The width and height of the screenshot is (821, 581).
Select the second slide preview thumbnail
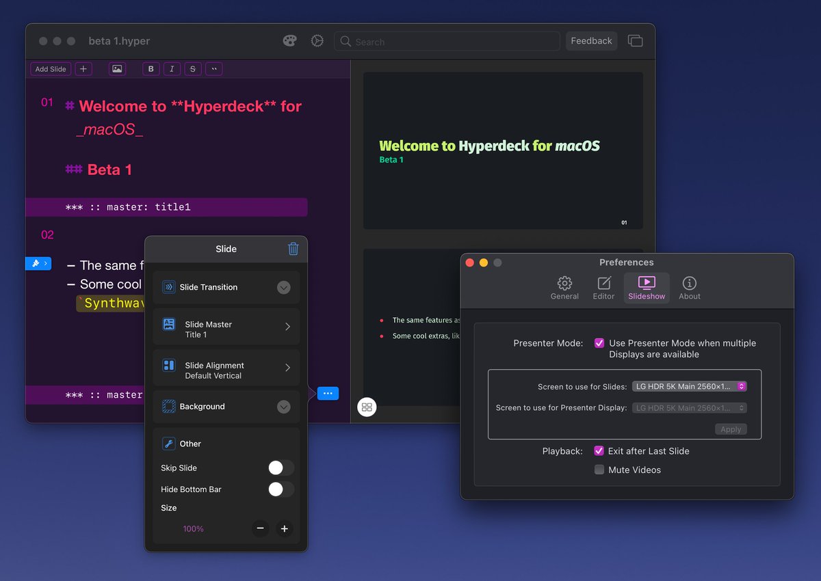tap(503, 328)
